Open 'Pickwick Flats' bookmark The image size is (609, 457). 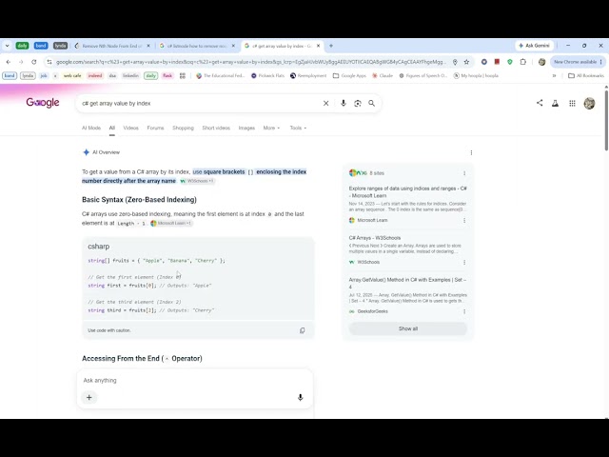[268, 76]
